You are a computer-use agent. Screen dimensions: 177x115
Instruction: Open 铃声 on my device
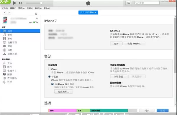[x=10, y=82]
